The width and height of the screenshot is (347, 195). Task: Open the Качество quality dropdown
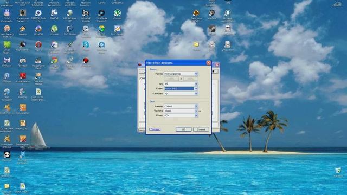pyautogui.click(x=196, y=94)
